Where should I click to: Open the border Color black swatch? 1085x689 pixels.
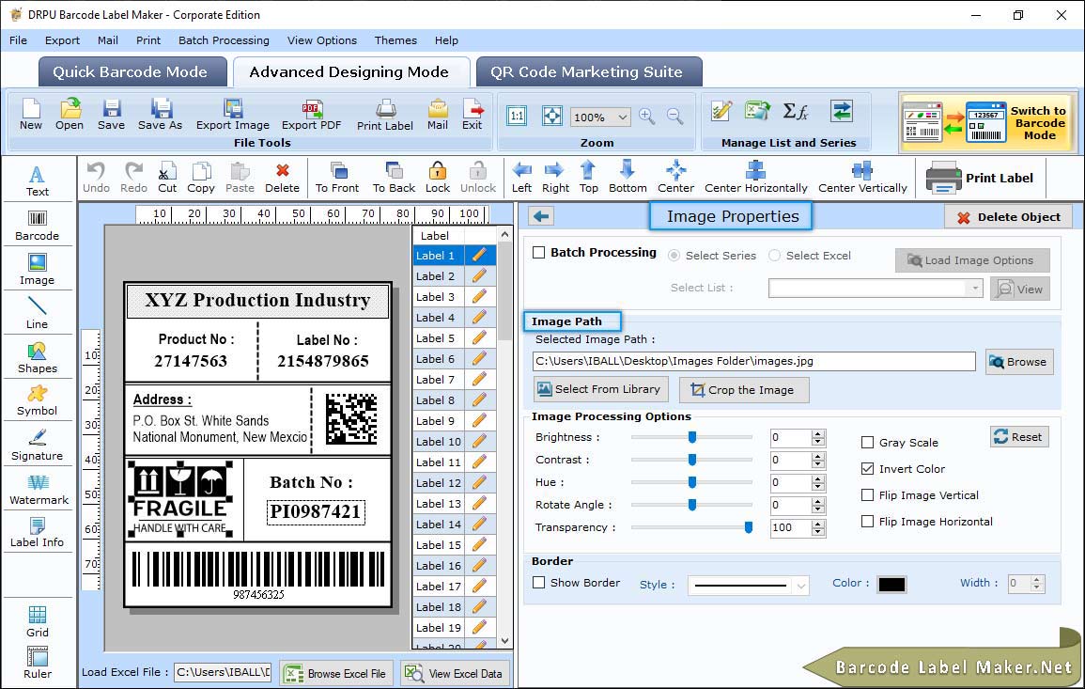[x=891, y=585]
